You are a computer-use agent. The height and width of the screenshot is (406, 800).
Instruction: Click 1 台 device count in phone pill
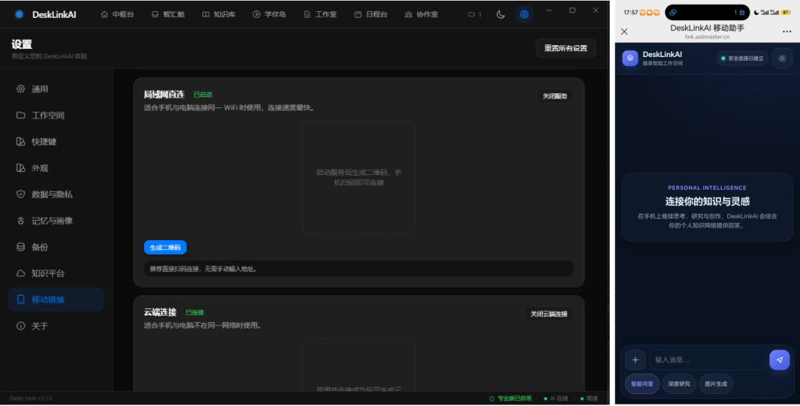[739, 13]
